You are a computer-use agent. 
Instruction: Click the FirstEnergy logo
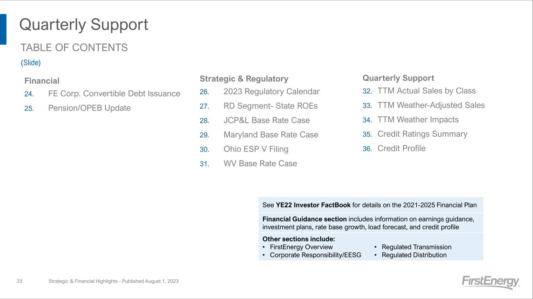490,282
